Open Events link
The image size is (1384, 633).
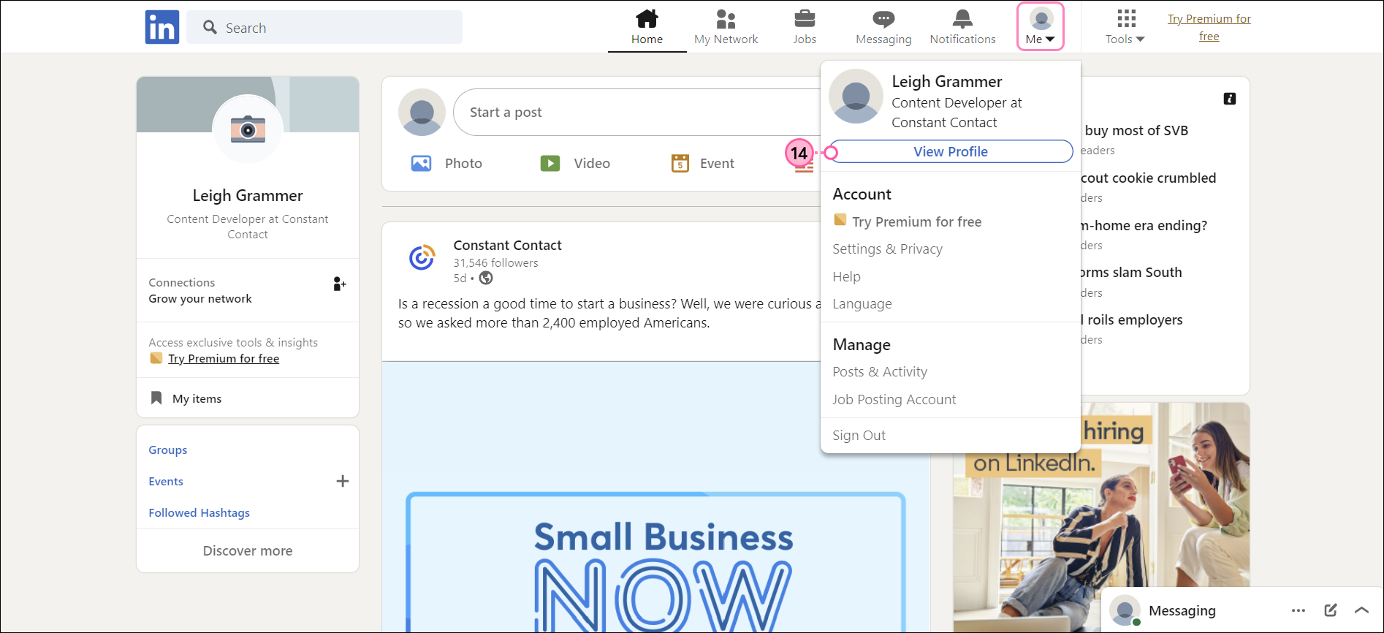[166, 482]
